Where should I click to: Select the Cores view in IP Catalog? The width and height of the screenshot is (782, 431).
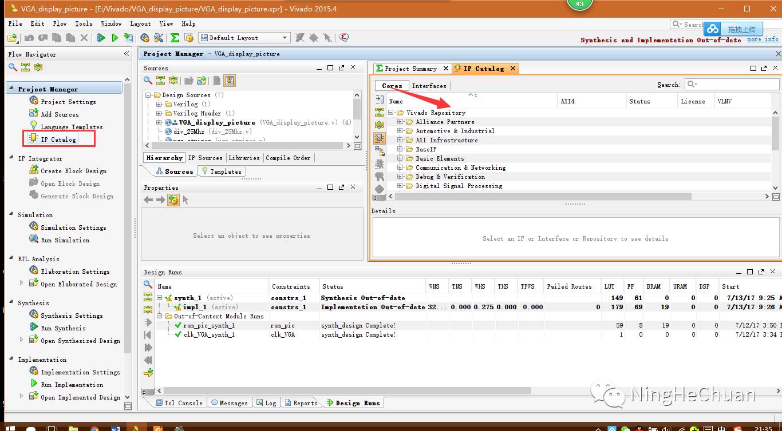tap(392, 86)
